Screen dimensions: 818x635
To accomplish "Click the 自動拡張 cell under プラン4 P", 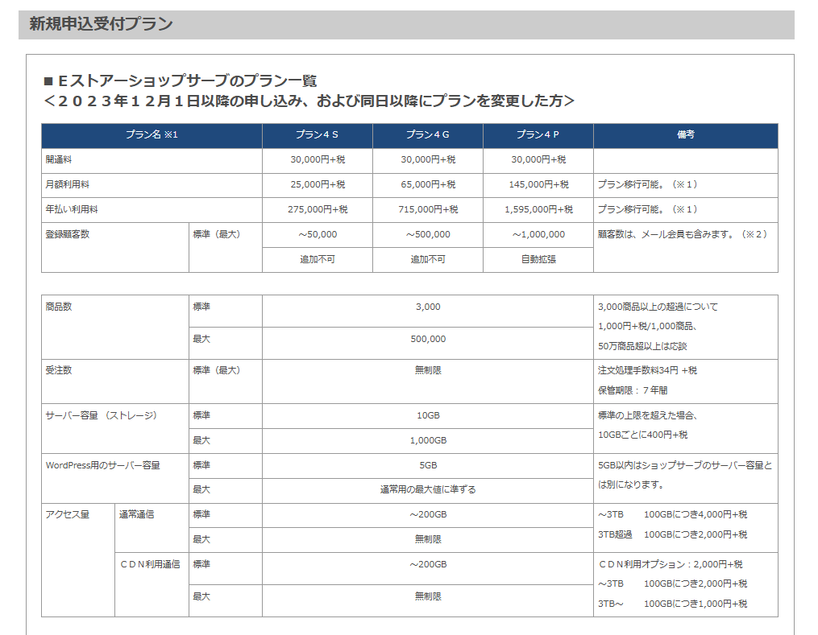I will point(538,259).
